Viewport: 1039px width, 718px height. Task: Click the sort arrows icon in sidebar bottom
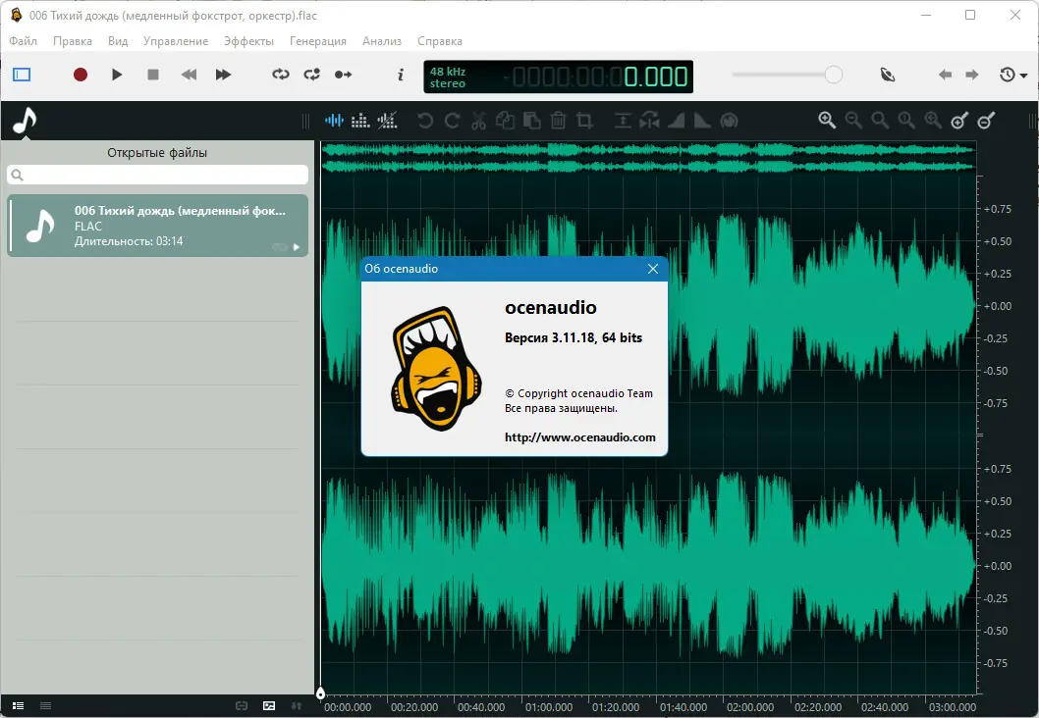pos(297,706)
